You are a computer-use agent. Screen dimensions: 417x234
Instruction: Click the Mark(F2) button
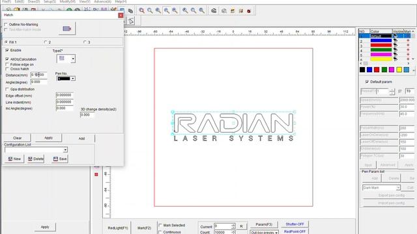[x=144, y=228]
